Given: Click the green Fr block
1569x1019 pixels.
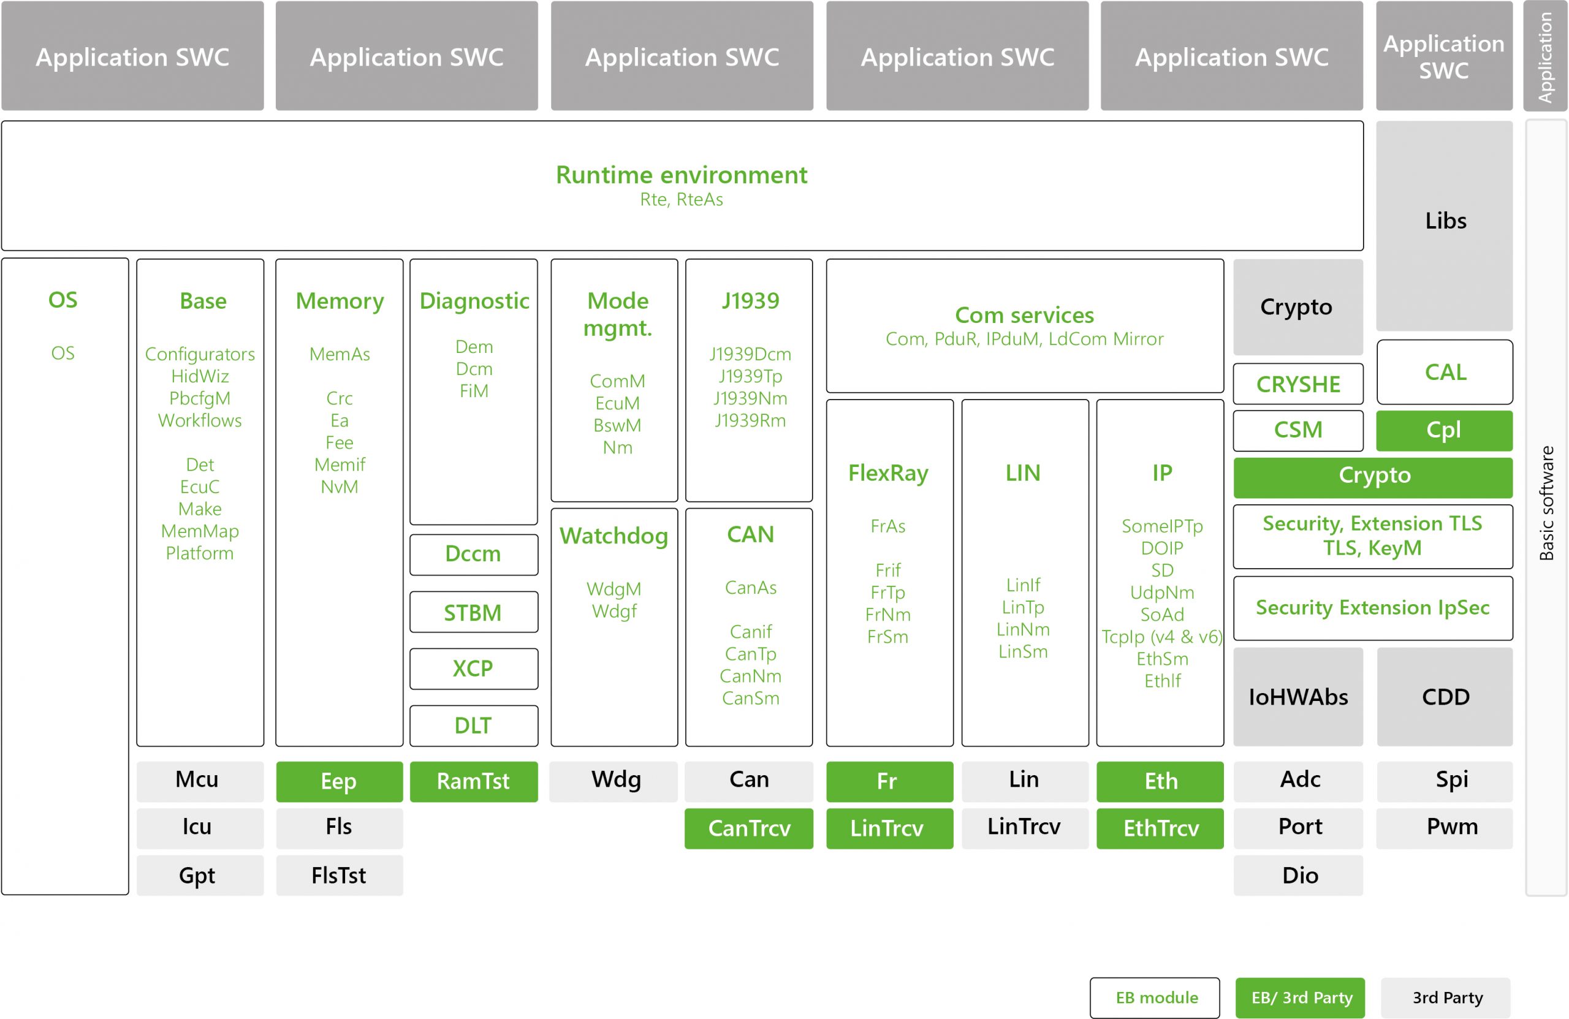Looking at the screenshot, I should (889, 781).
